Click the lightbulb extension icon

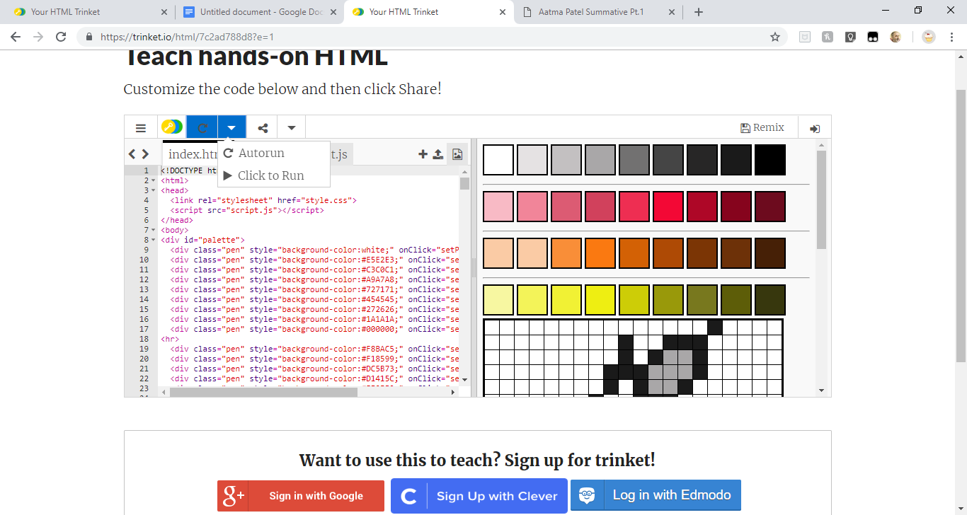pos(850,37)
